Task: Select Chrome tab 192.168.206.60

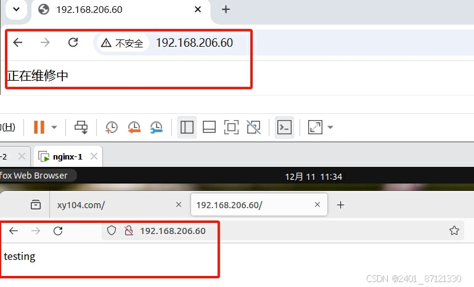Action: pos(121,11)
